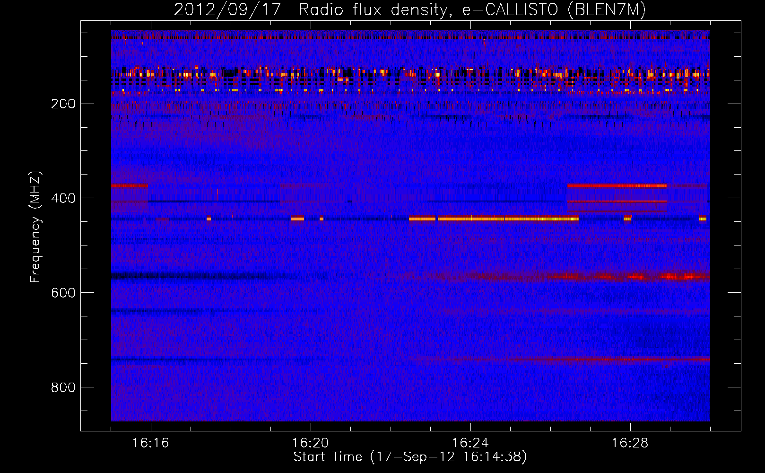This screenshot has width=765, height=473.
Task: Click the 16:16 time tick label
Action: tap(150, 443)
